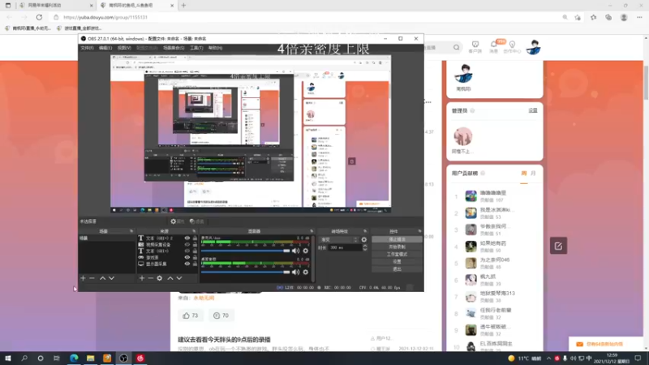Open the Tools menu in OBS

[x=196, y=48]
